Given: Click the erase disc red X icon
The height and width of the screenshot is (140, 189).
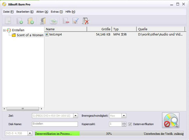Looking at the screenshot, I should click(86, 21).
